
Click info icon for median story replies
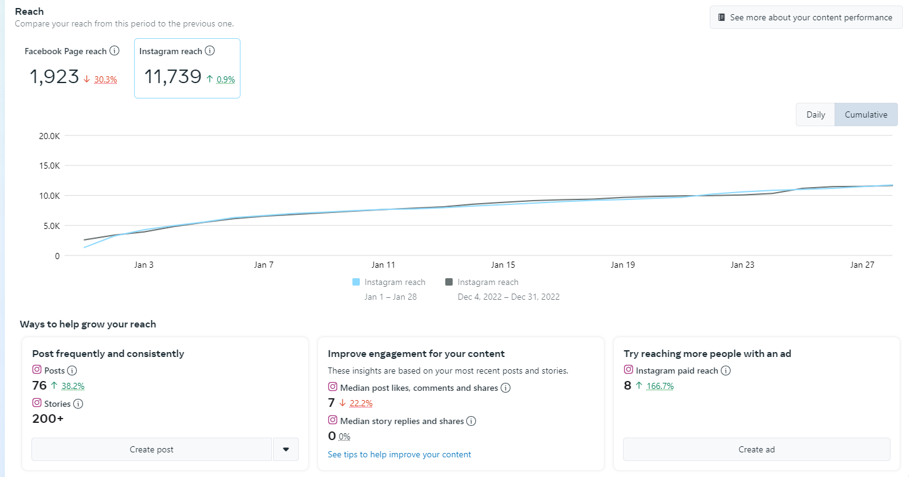[x=471, y=421]
